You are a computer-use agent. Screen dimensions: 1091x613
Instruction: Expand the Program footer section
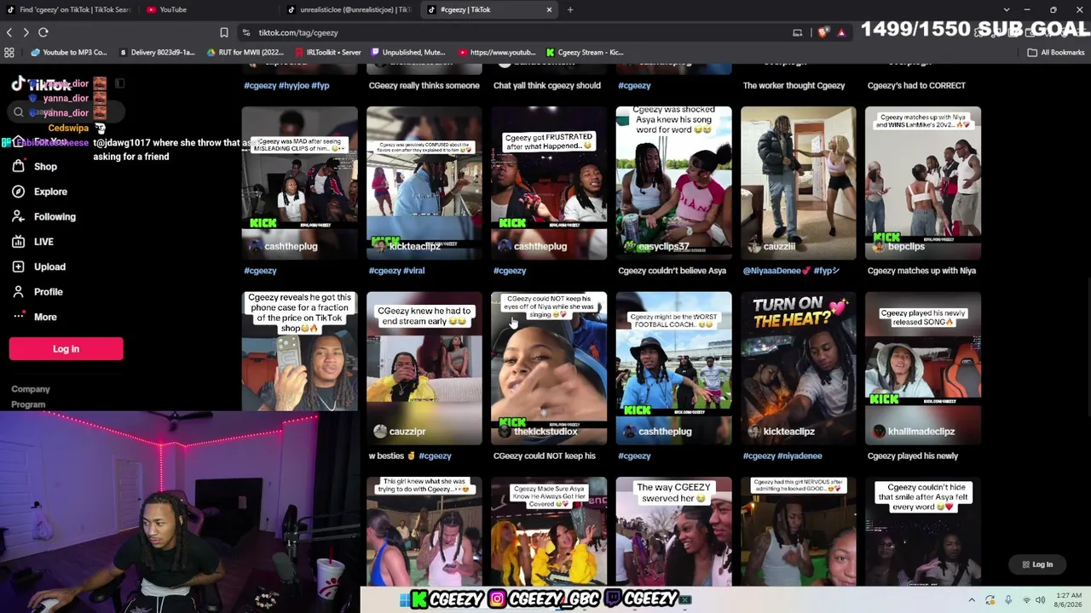coord(28,404)
